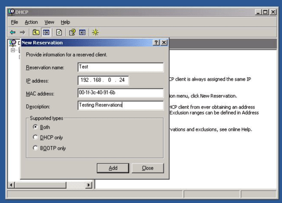Click the DHCP title bar application icon

pos(11,12)
